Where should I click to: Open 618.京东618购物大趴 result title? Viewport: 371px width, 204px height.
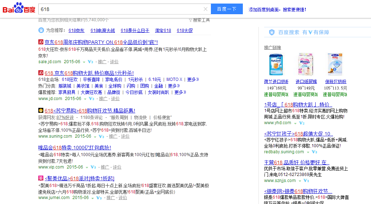(89, 73)
